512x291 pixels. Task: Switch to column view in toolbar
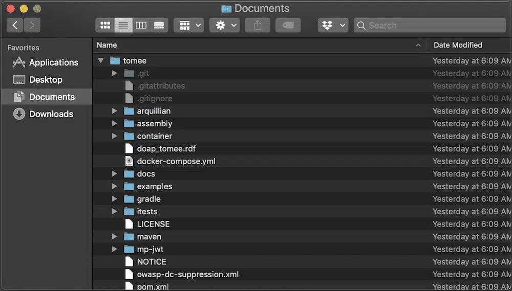click(141, 25)
